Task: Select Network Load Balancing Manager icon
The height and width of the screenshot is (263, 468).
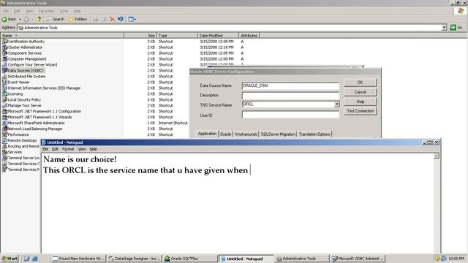Action: click(x=4, y=129)
